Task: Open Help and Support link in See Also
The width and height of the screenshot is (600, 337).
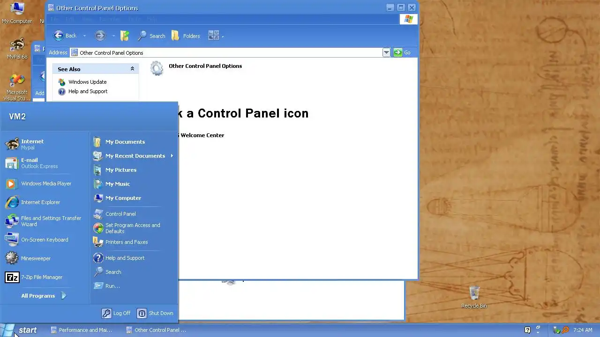Action: tap(88, 91)
